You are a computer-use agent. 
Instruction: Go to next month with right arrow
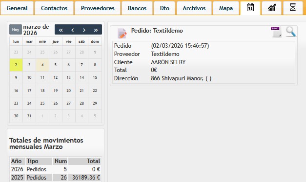(84, 30)
